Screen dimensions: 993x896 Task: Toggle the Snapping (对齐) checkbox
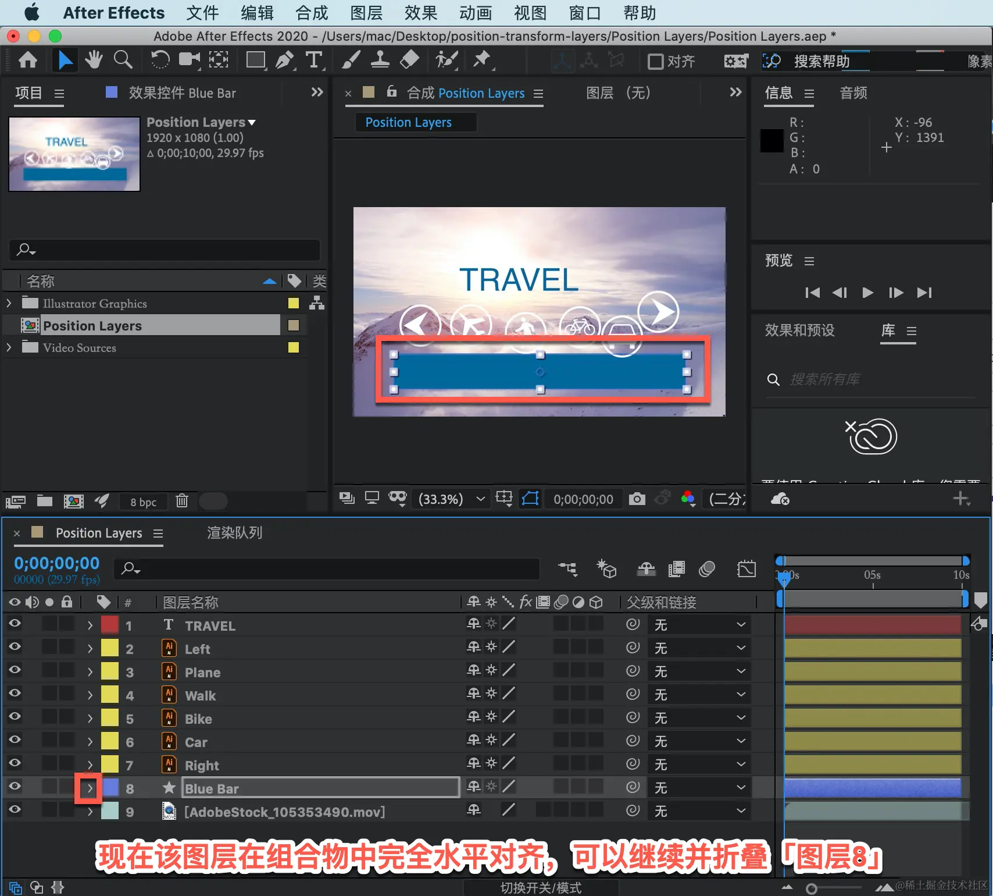click(x=655, y=61)
